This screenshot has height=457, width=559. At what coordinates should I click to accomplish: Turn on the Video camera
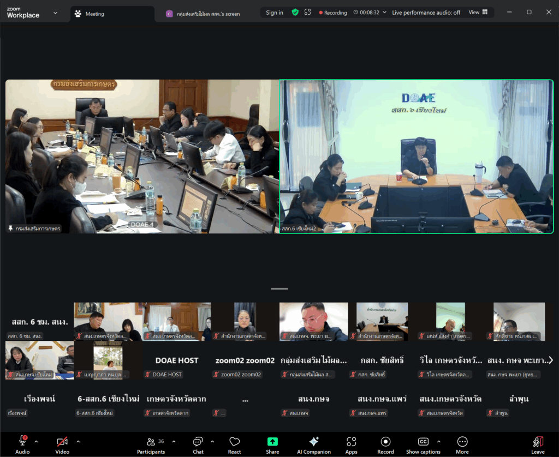pyautogui.click(x=62, y=444)
